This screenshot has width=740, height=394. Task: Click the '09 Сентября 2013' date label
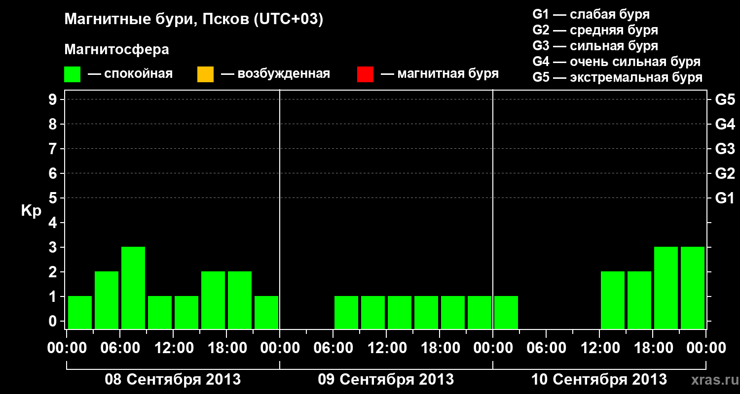tap(386, 380)
